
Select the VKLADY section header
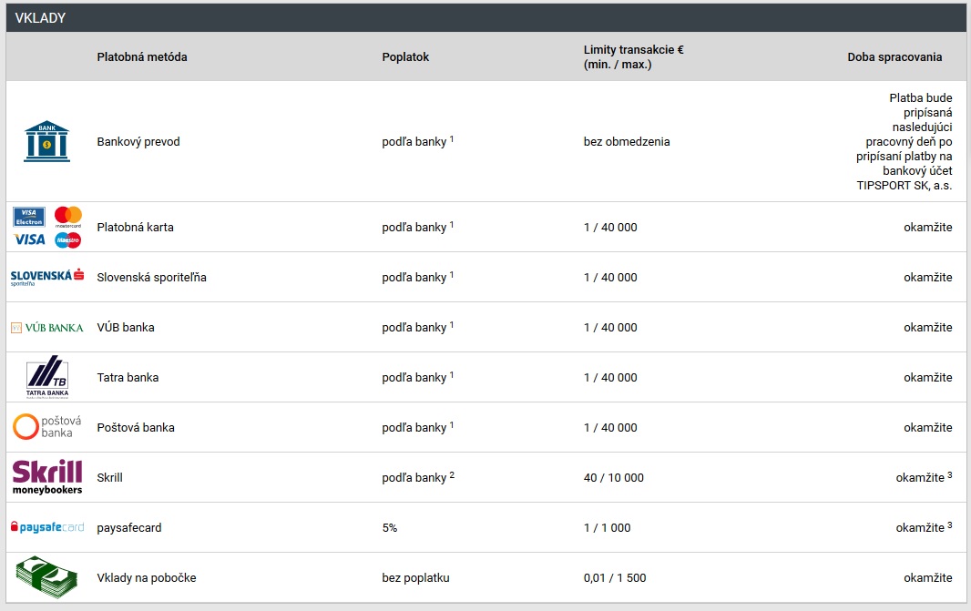[x=486, y=18]
